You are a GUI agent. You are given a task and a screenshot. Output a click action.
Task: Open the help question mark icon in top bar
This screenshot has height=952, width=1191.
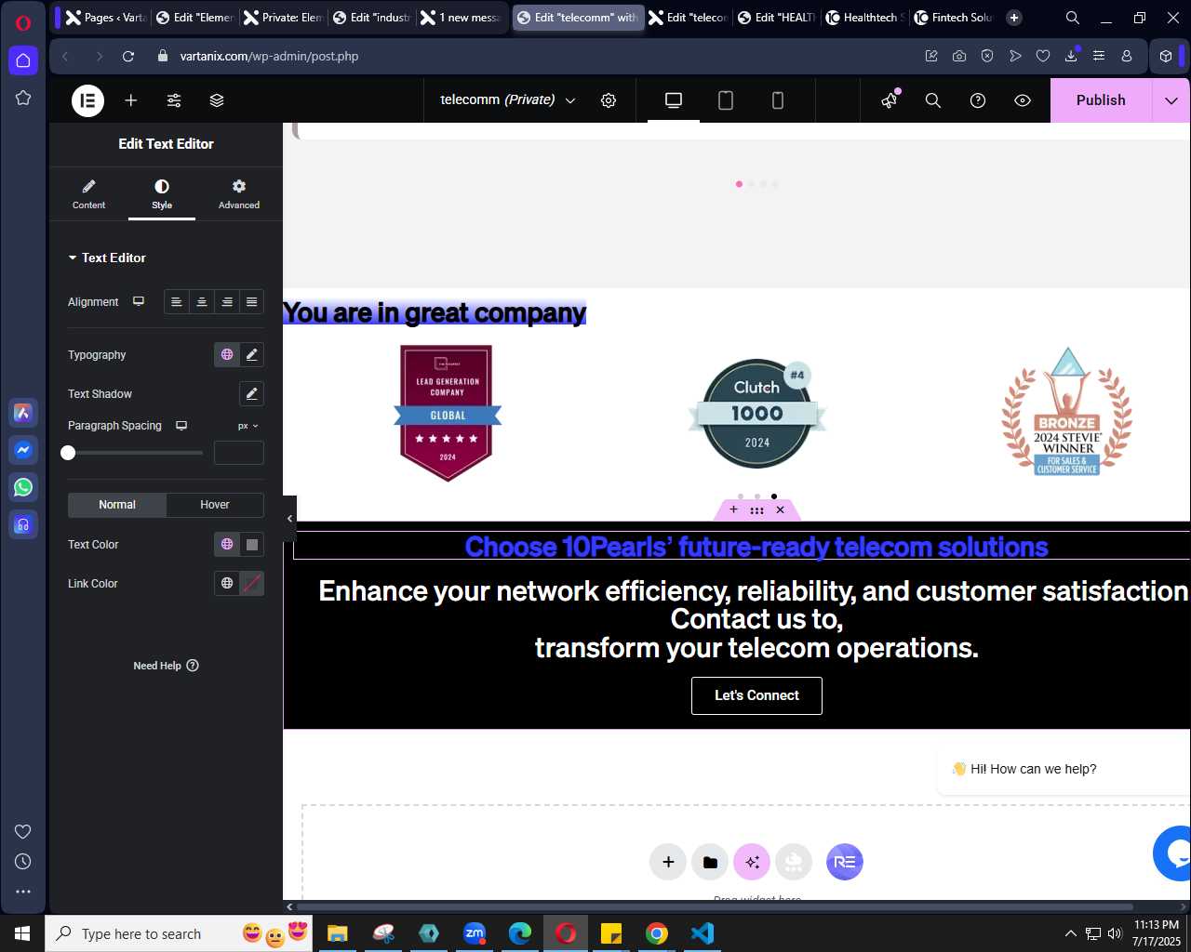click(978, 100)
